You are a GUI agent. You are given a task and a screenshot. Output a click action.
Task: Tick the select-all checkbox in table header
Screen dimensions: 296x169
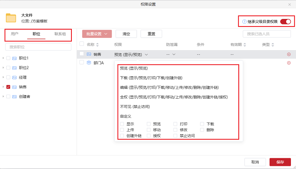(x=82, y=44)
